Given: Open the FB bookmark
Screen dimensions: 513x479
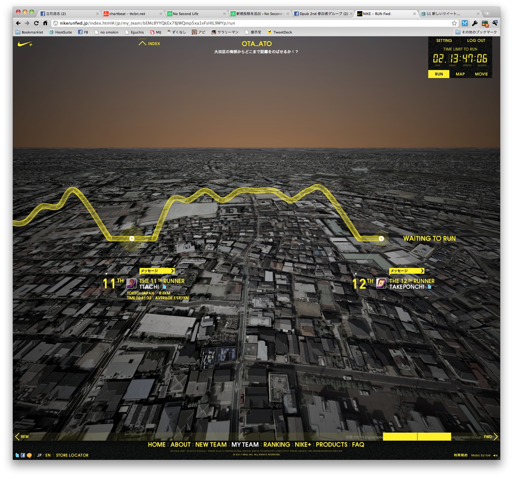Looking at the screenshot, I should (x=83, y=32).
